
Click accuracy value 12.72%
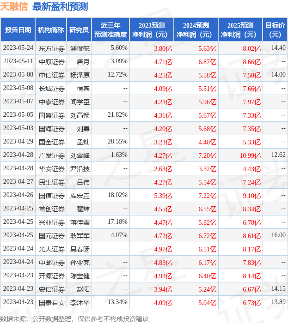click(117, 75)
